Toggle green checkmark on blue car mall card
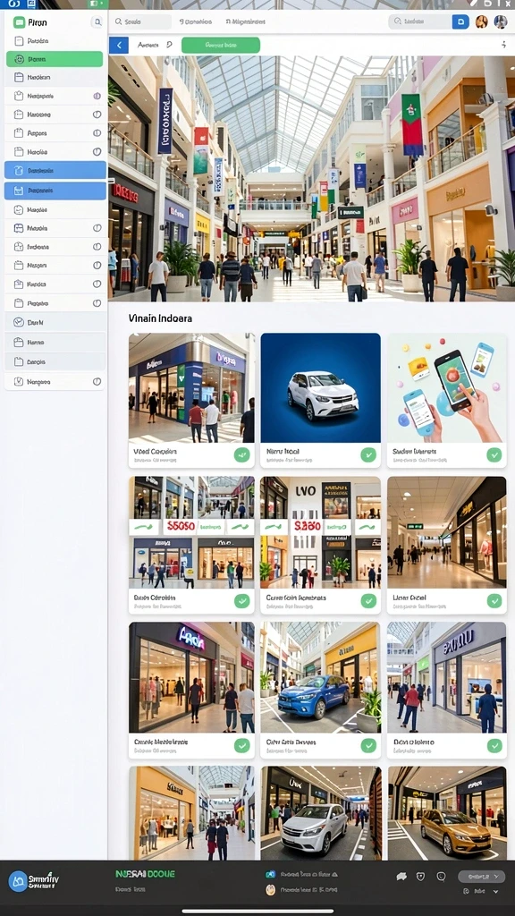515x916 pixels. (368, 745)
